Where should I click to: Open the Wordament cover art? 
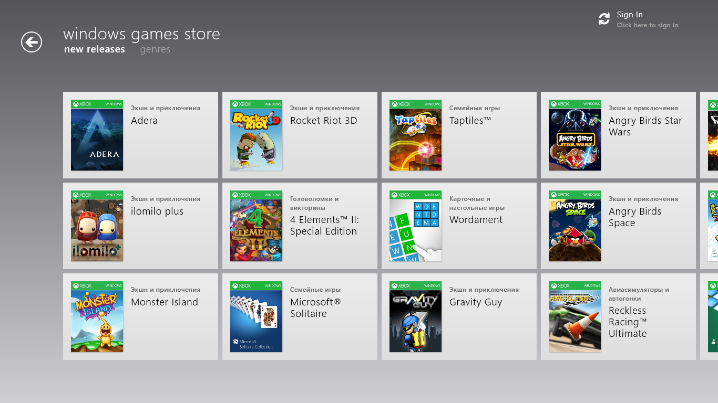pyautogui.click(x=416, y=226)
